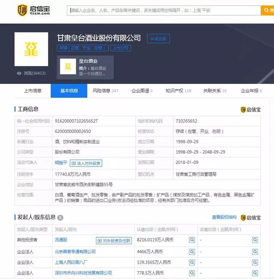274x279 pixels.
Task: Open the 企业年报 tab
Action: click(251, 91)
